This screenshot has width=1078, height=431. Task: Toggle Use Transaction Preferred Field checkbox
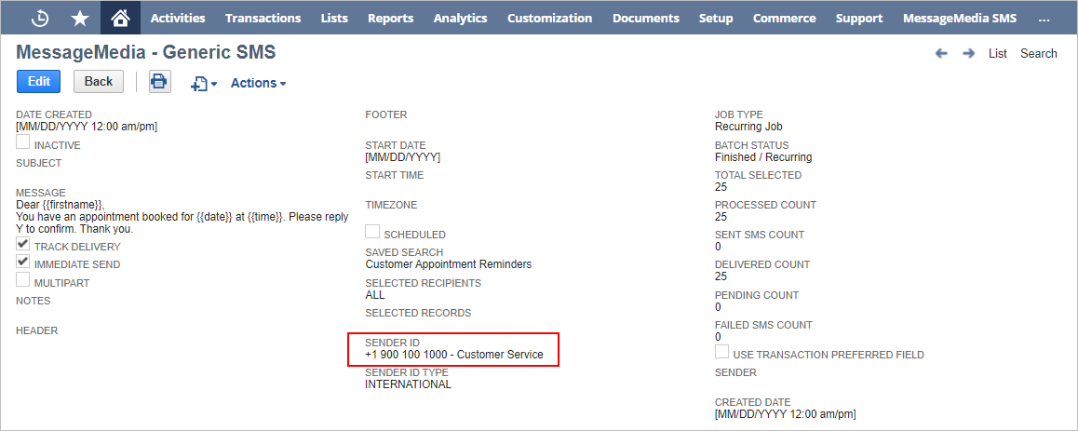point(721,352)
